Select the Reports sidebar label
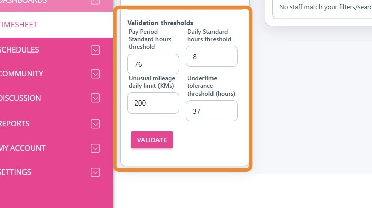The height and width of the screenshot is (208, 372). 15,124
